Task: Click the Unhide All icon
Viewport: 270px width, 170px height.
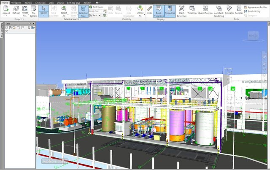Action: pyautogui.click(x=140, y=8)
